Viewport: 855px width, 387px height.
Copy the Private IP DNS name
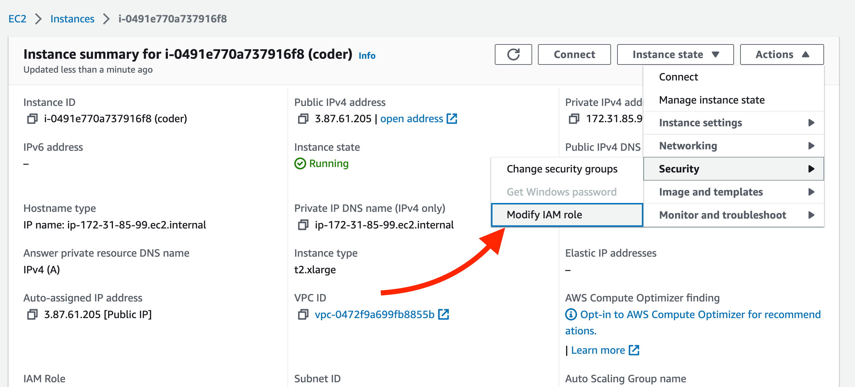[303, 225]
